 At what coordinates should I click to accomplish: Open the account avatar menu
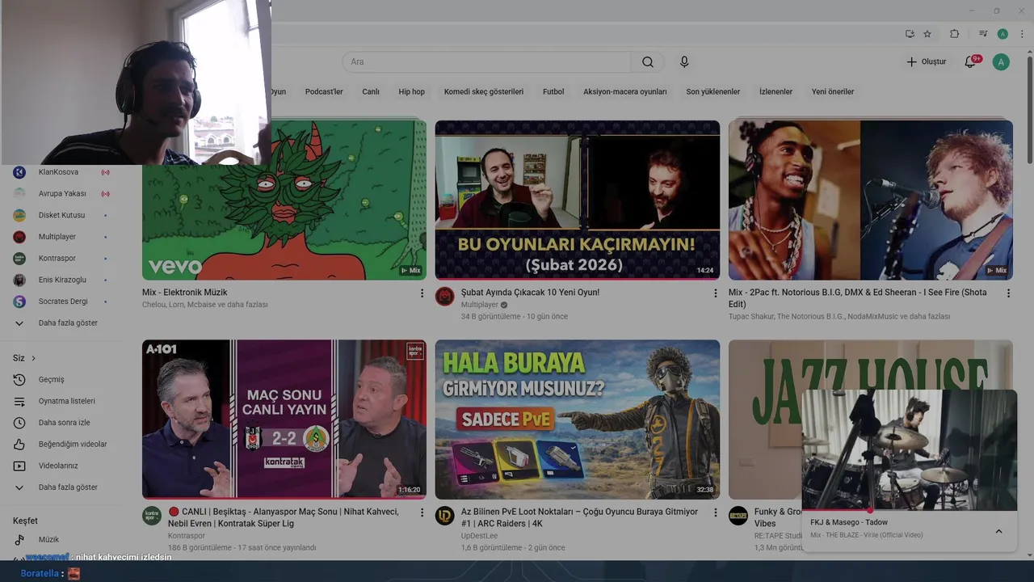[x=1001, y=61]
